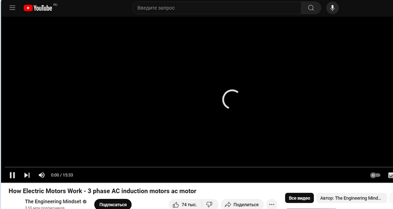
Task: Go to YouTube home via logo
Action: [38, 8]
